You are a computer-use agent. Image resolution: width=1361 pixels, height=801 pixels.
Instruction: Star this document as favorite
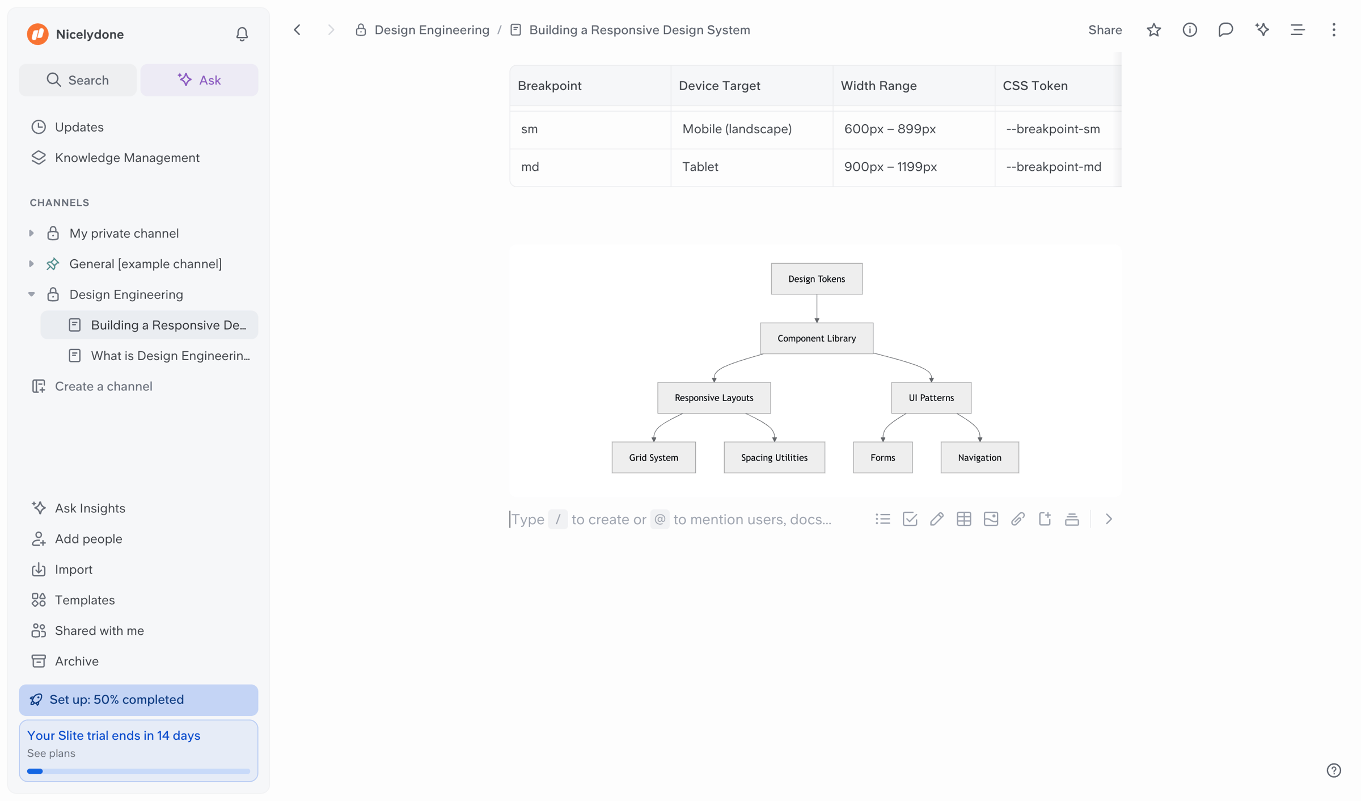coord(1153,30)
